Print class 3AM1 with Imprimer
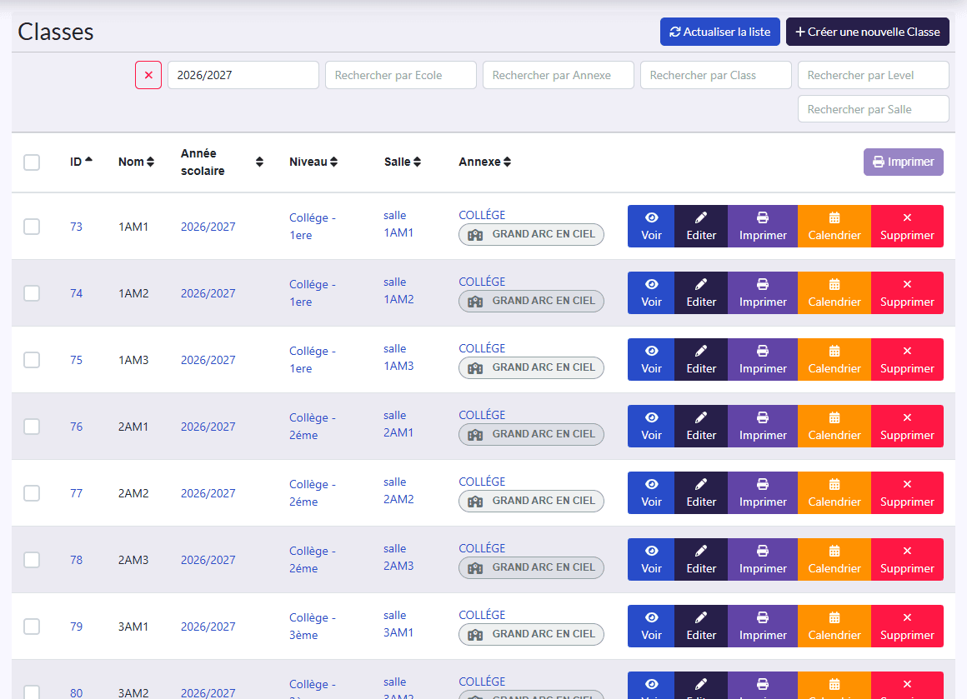This screenshot has width=967, height=699. coord(763,626)
